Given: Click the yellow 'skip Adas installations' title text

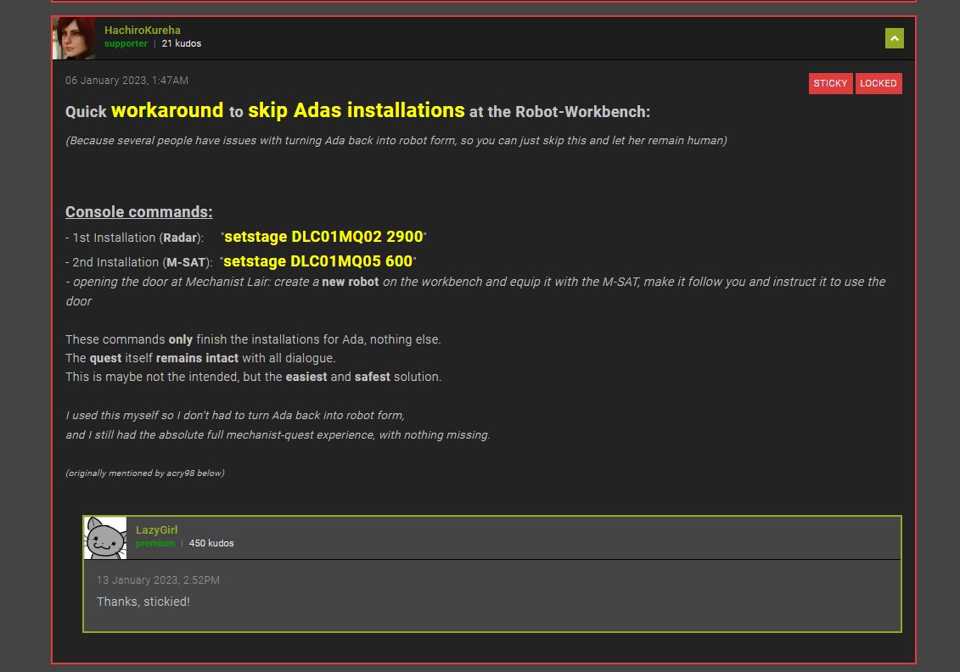Looking at the screenshot, I should [x=356, y=110].
